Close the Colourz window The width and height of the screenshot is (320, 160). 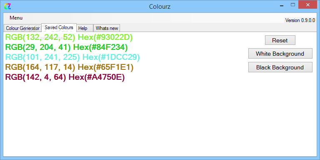[x=308, y=5]
